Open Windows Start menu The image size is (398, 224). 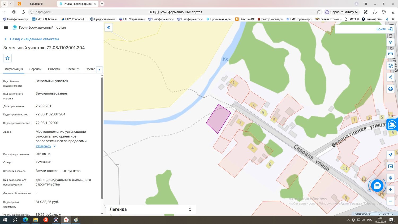point(5,220)
